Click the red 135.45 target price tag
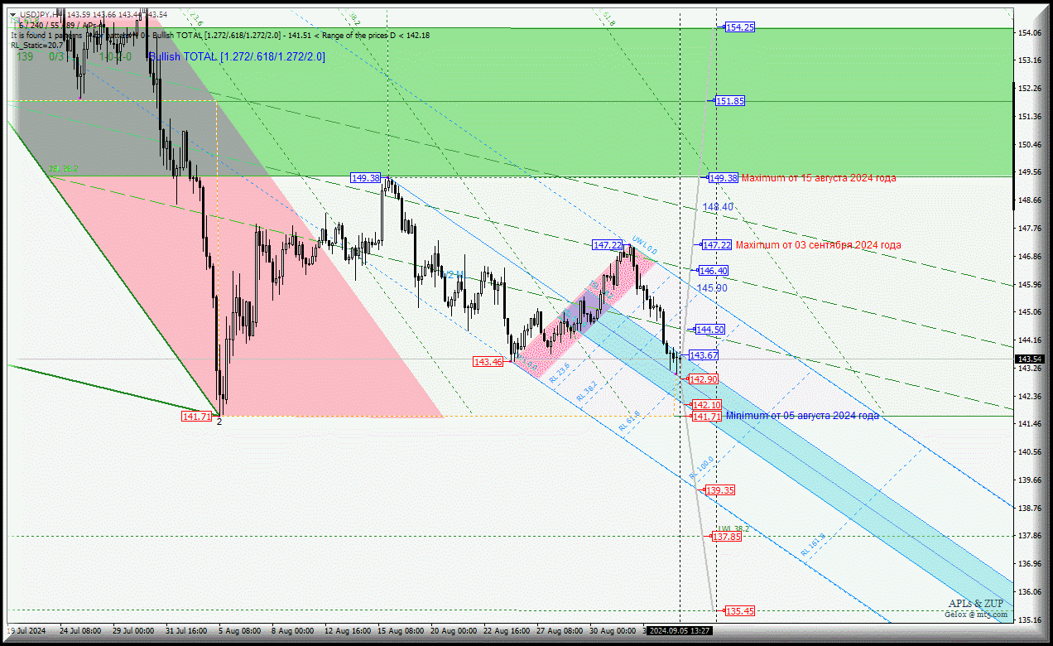 pyautogui.click(x=739, y=611)
